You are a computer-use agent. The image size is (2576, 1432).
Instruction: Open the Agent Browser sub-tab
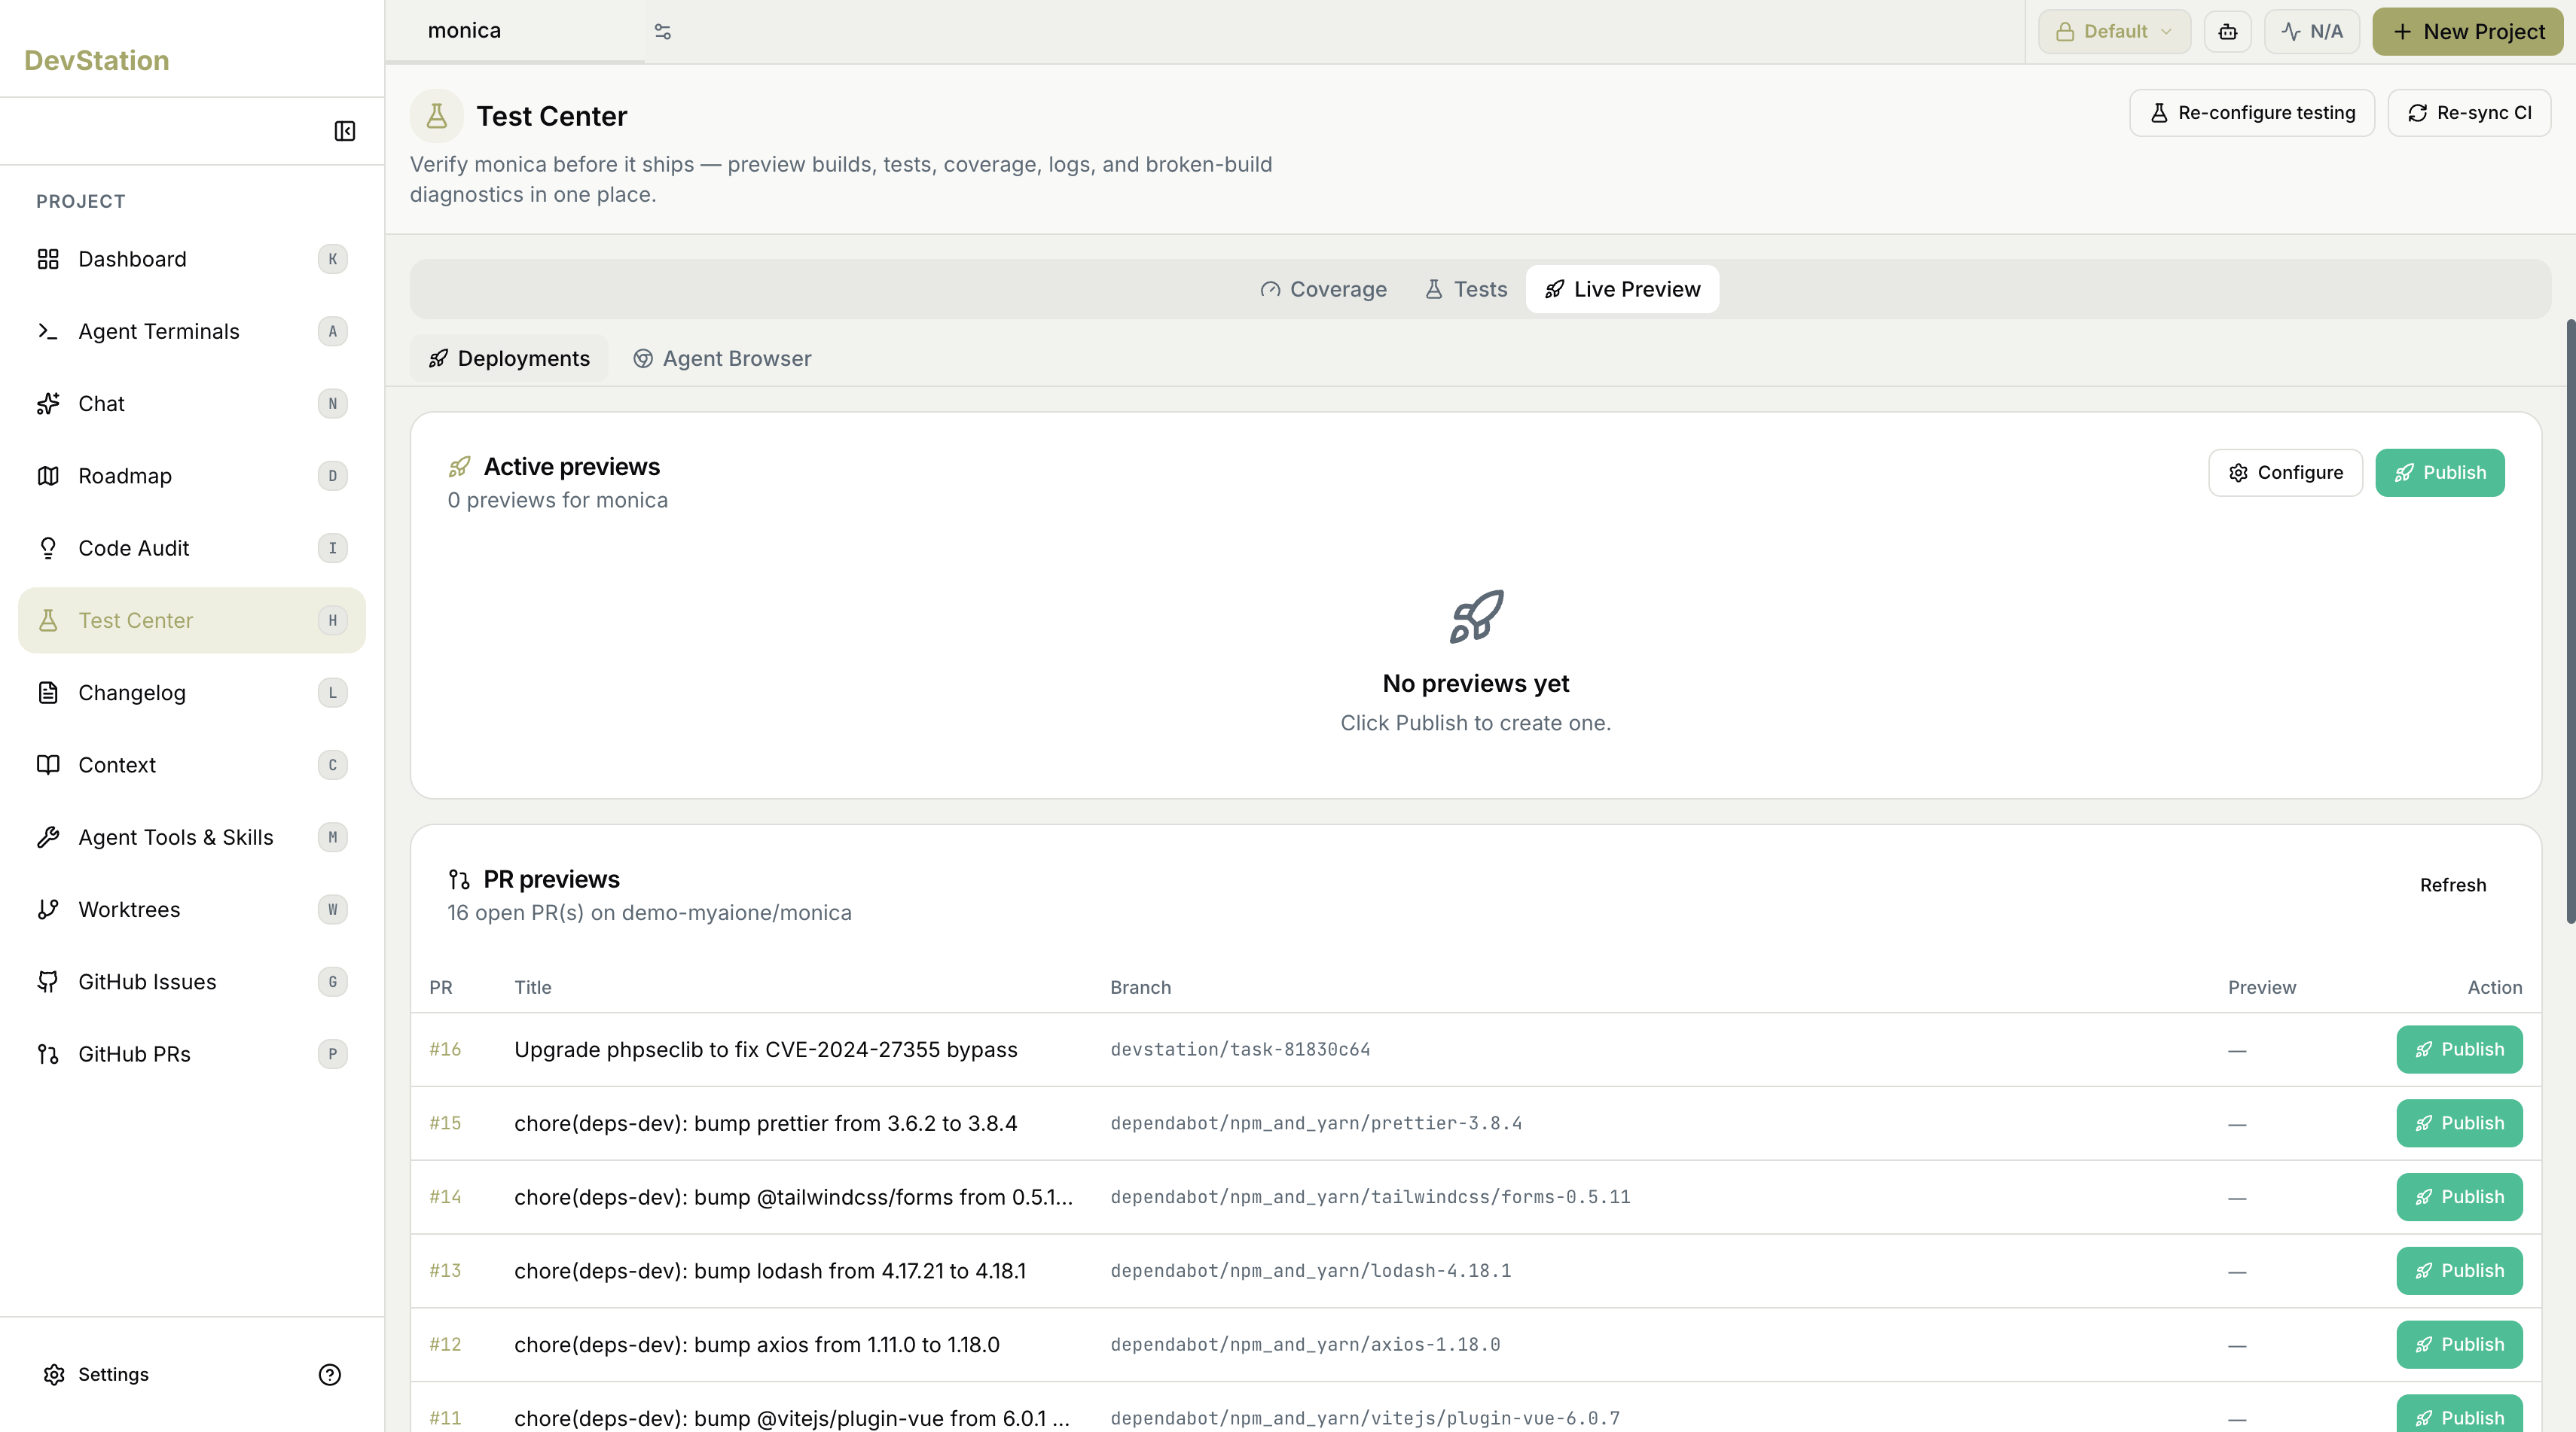point(722,358)
